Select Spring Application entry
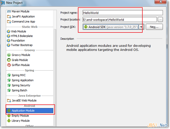Viewport: 170px width, 129px height. pos(30,80)
